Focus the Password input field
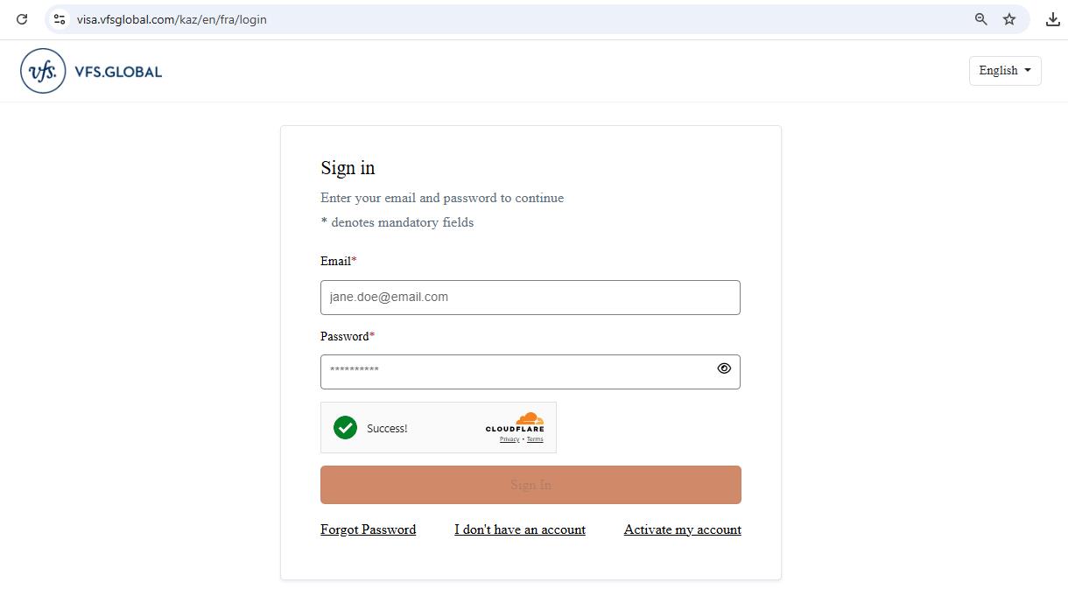The image size is (1068, 596). point(516,372)
